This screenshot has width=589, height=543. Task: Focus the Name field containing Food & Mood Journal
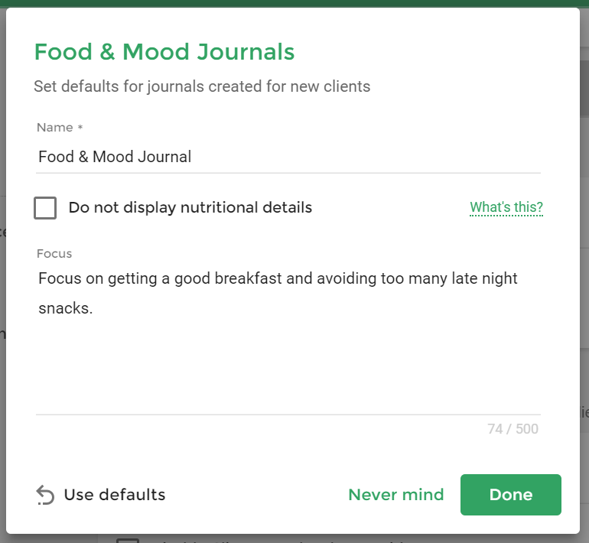click(288, 157)
